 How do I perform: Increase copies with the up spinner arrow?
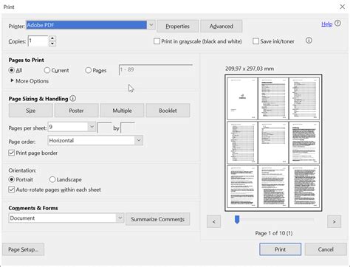coord(52,38)
